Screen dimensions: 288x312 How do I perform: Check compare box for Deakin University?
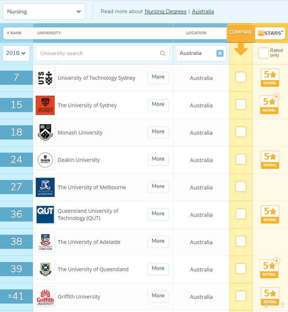point(241,159)
